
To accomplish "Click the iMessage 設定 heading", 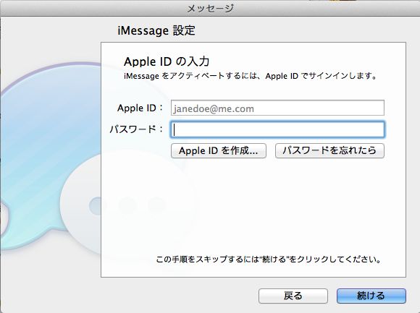I will click(x=156, y=30).
